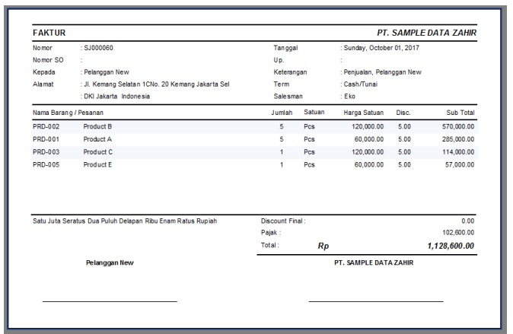513x334 pixels.
Task: Click the DKI Jakarta Indonesia address line
Action: click(118, 97)
